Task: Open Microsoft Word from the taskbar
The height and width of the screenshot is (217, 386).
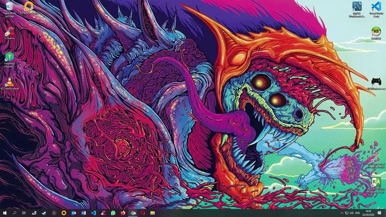Action: [84, 213]
